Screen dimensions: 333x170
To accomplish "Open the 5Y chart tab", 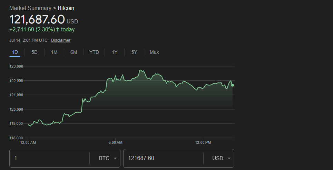I will tap(134, 52).
